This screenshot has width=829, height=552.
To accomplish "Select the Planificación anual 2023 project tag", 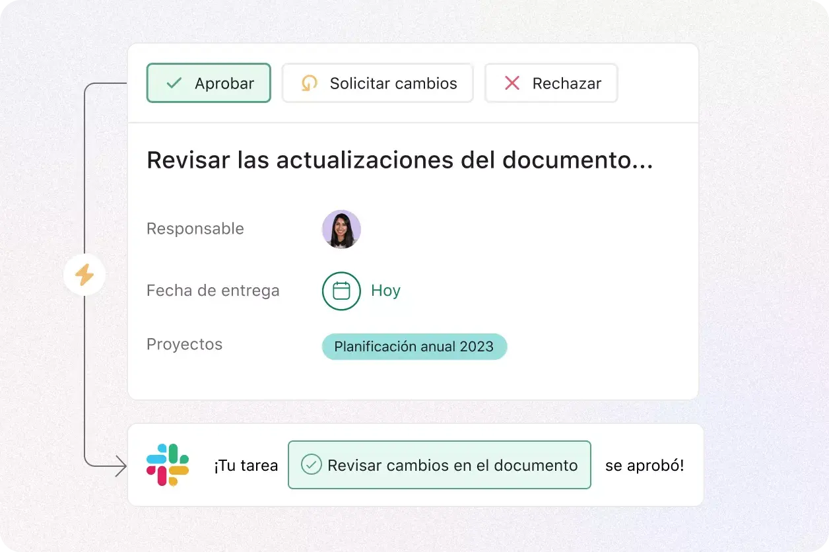I will 414,346.
